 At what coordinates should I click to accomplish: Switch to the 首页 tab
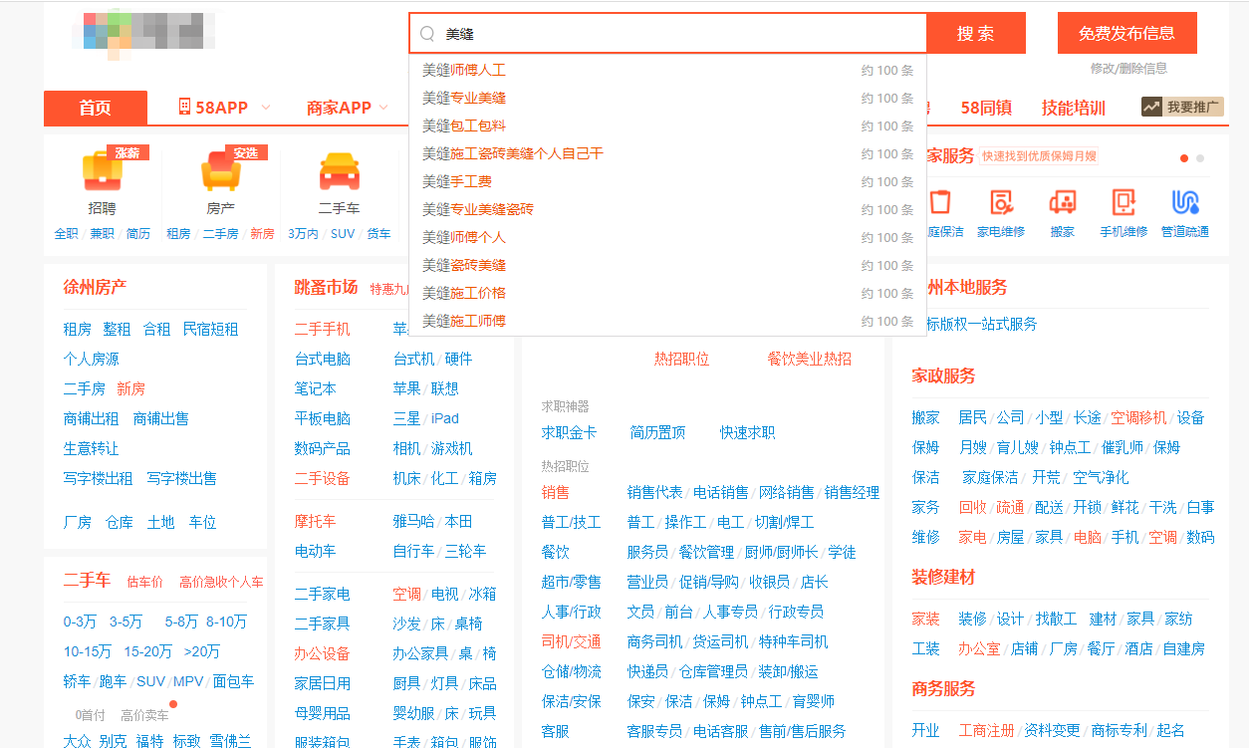(x=95, y=107)
